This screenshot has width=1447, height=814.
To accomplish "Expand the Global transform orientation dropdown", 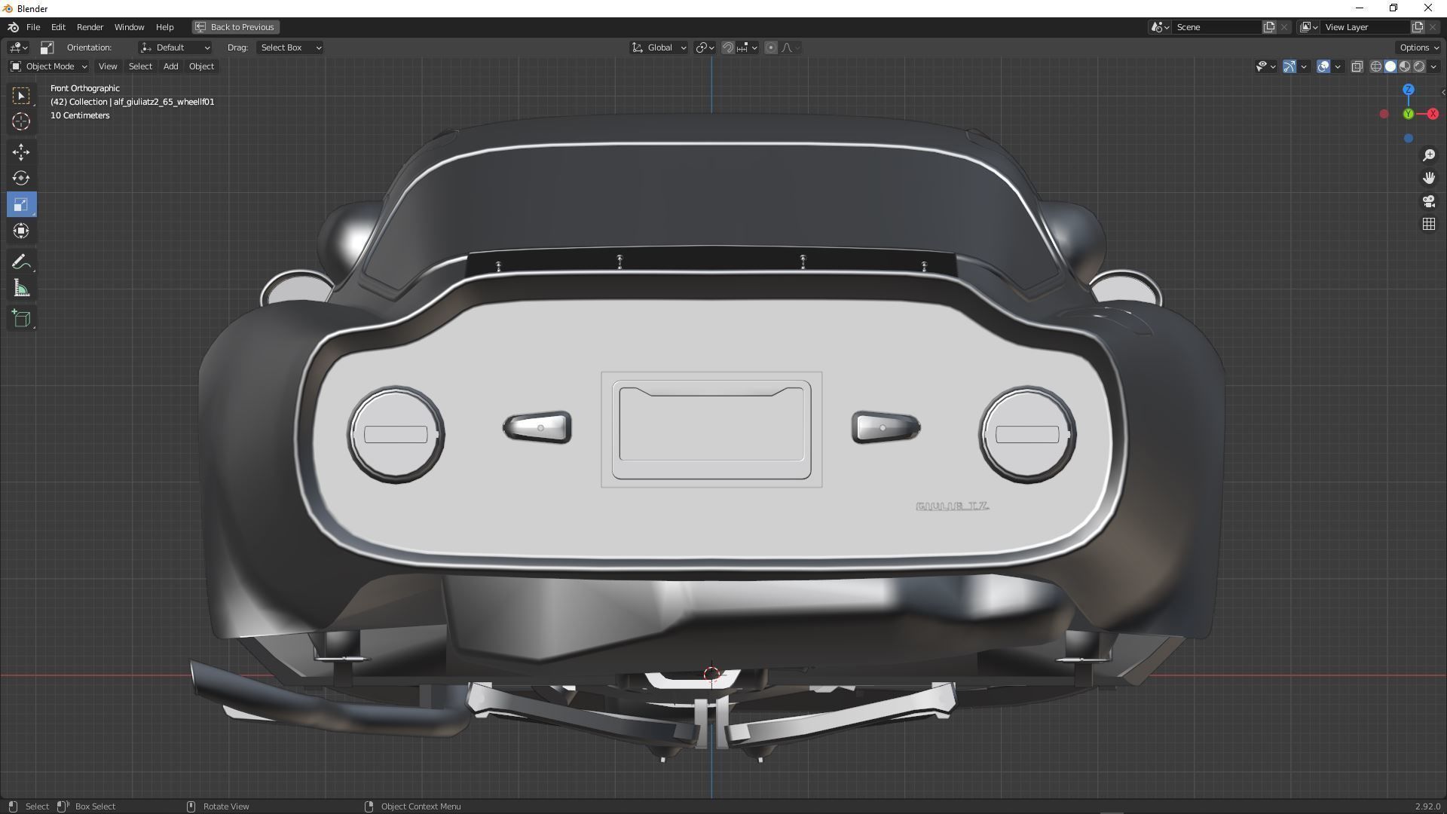I will 659,47.
